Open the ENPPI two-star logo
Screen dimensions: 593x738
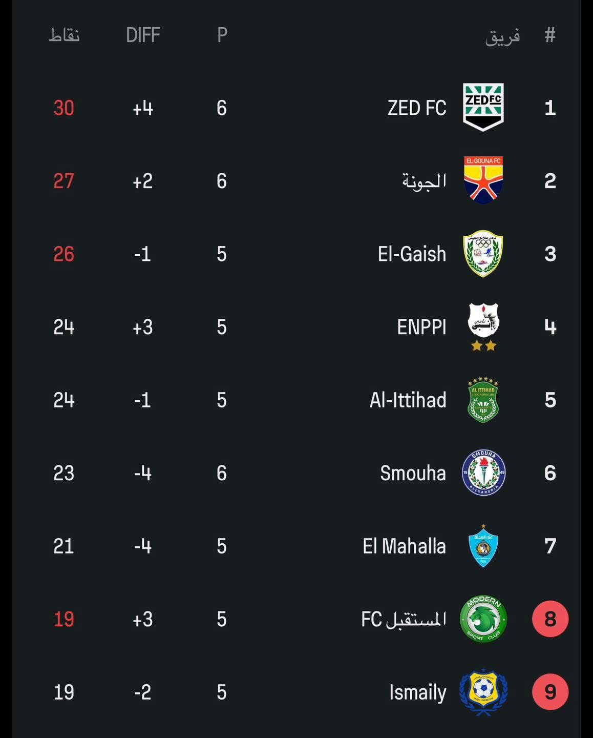point(483,327)
